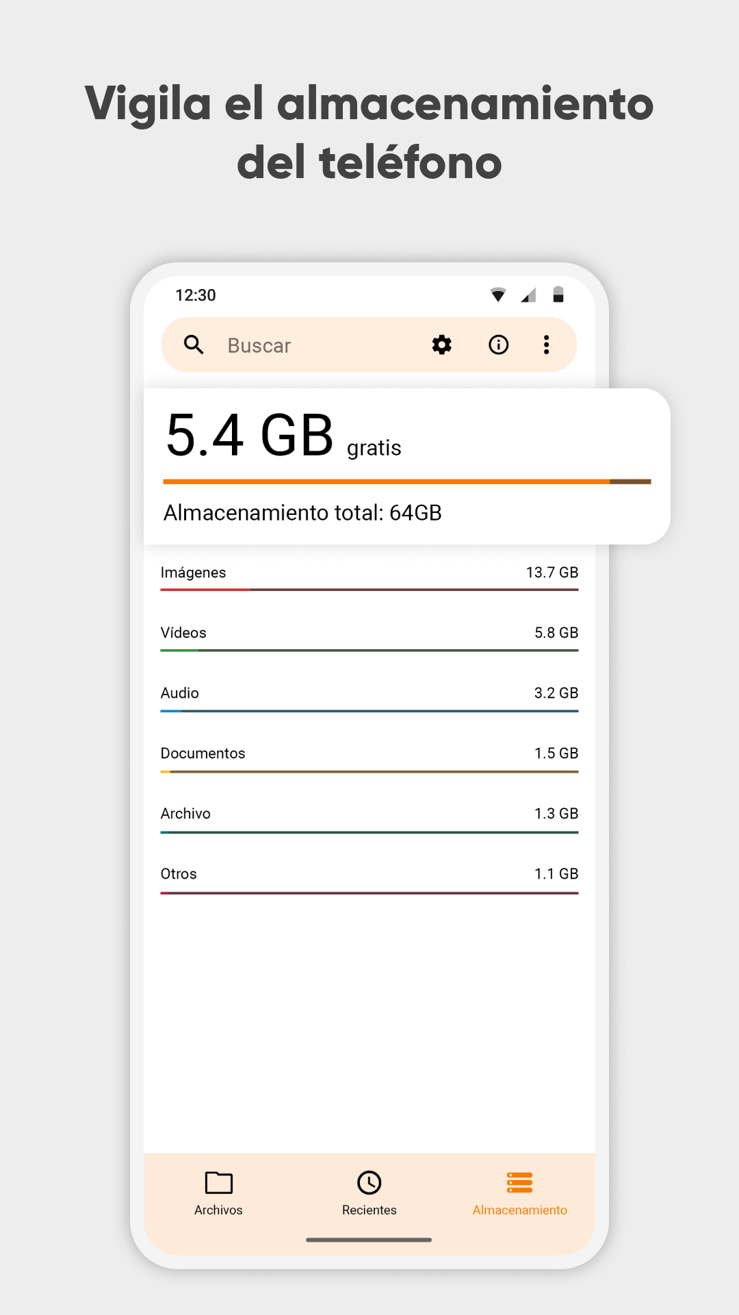Click the Vídeos usage progress bar
This screenshot has height=1315, width=739.
[x=369, y=650]
